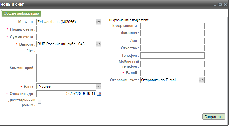This screenshot has height=126, width=229.
Task: Select the Отчество input field
Action: tap(172, 48)
